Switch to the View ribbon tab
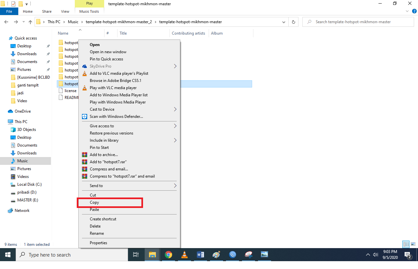This screenshot has width=418, height=269. pyautogui.click(x=65, y=11)
